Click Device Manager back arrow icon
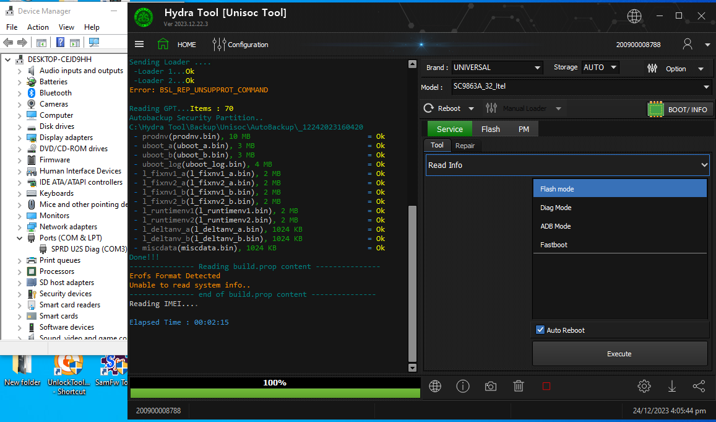Viewport: 716px width, 422px height. [x=8, y=43]
